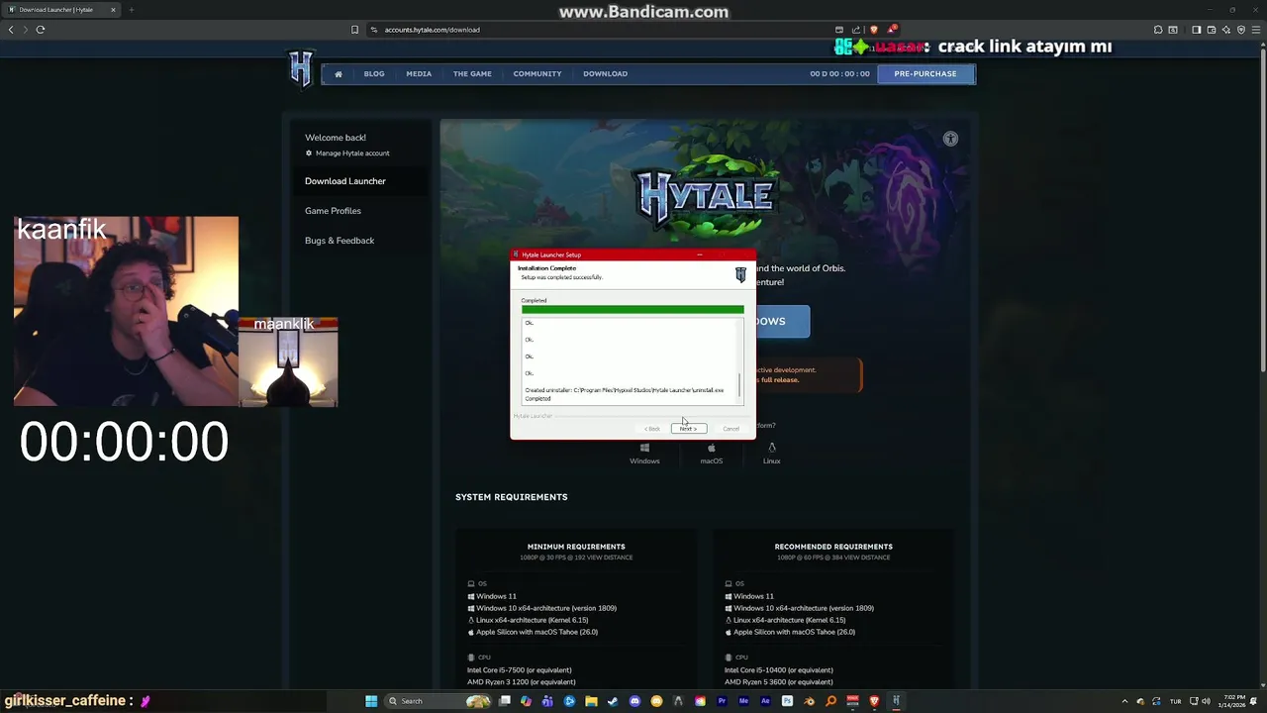The height and width of the screenshot is (713, 1267).
Task: Open Hytale setup icon in taskbar
Action: (x=896, y=701)
